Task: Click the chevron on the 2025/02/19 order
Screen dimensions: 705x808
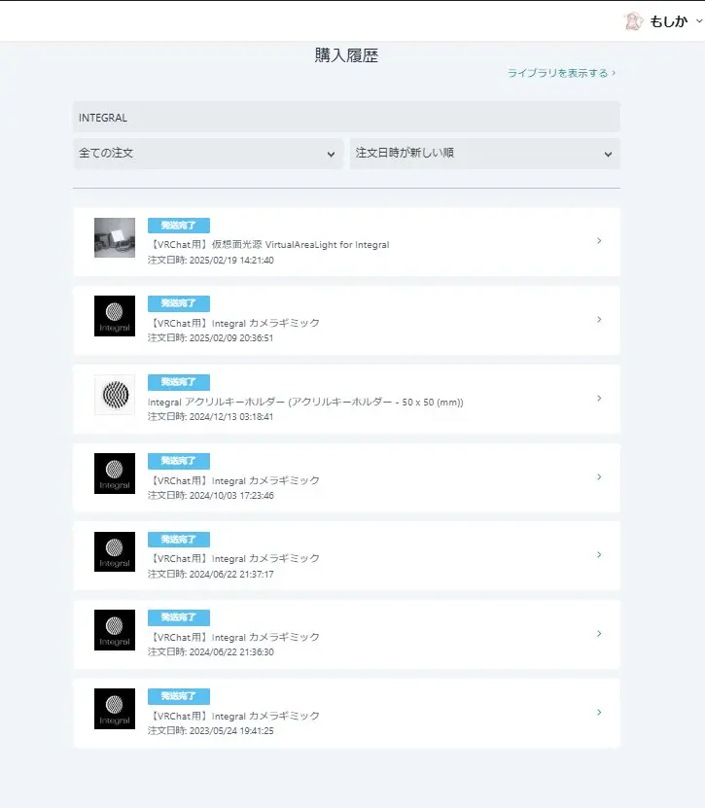Action: pyautogui.click(x=599, y=240)
